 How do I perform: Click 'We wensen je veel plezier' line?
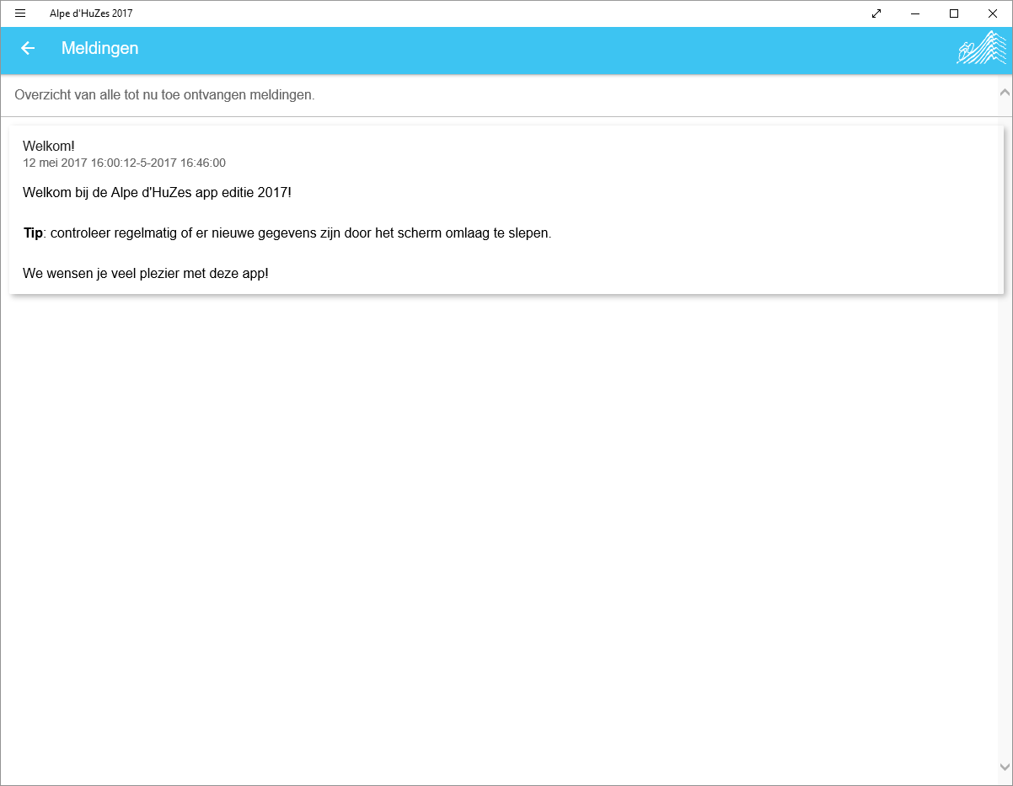coord(146,274)
